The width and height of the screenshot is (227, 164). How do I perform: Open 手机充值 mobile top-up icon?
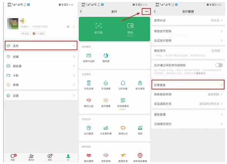coord(89,85)
